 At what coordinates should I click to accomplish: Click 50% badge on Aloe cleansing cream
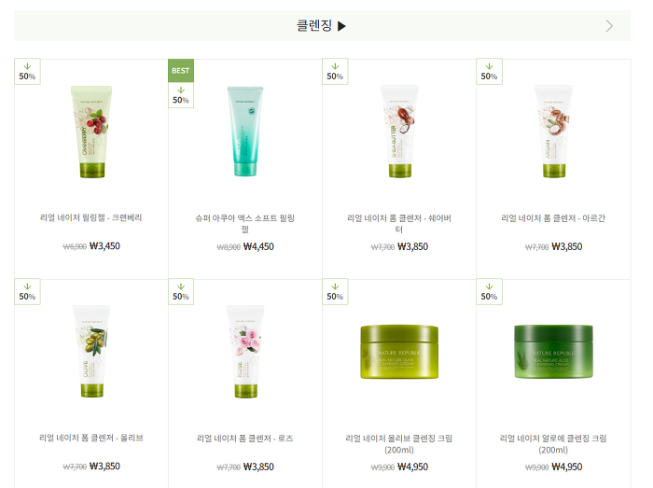click(x=490, y=291)
